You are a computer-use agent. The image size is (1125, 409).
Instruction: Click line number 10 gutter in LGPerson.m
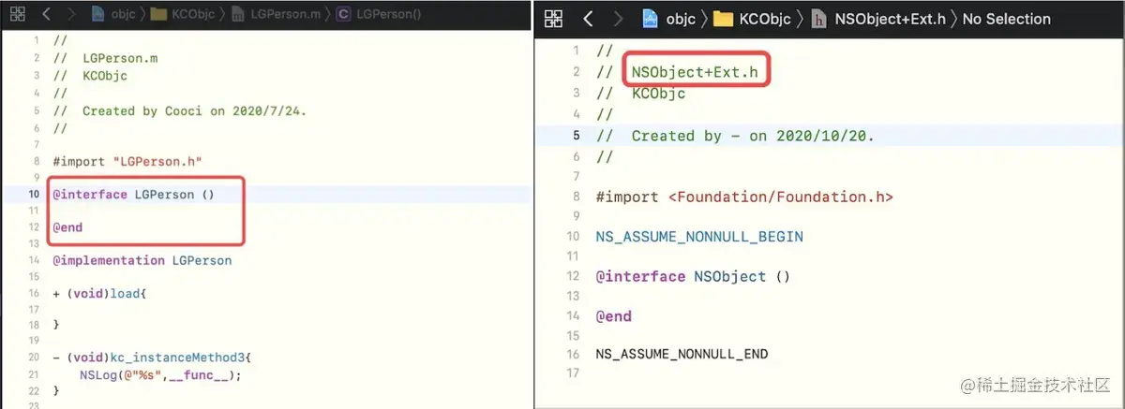(33, 195)
